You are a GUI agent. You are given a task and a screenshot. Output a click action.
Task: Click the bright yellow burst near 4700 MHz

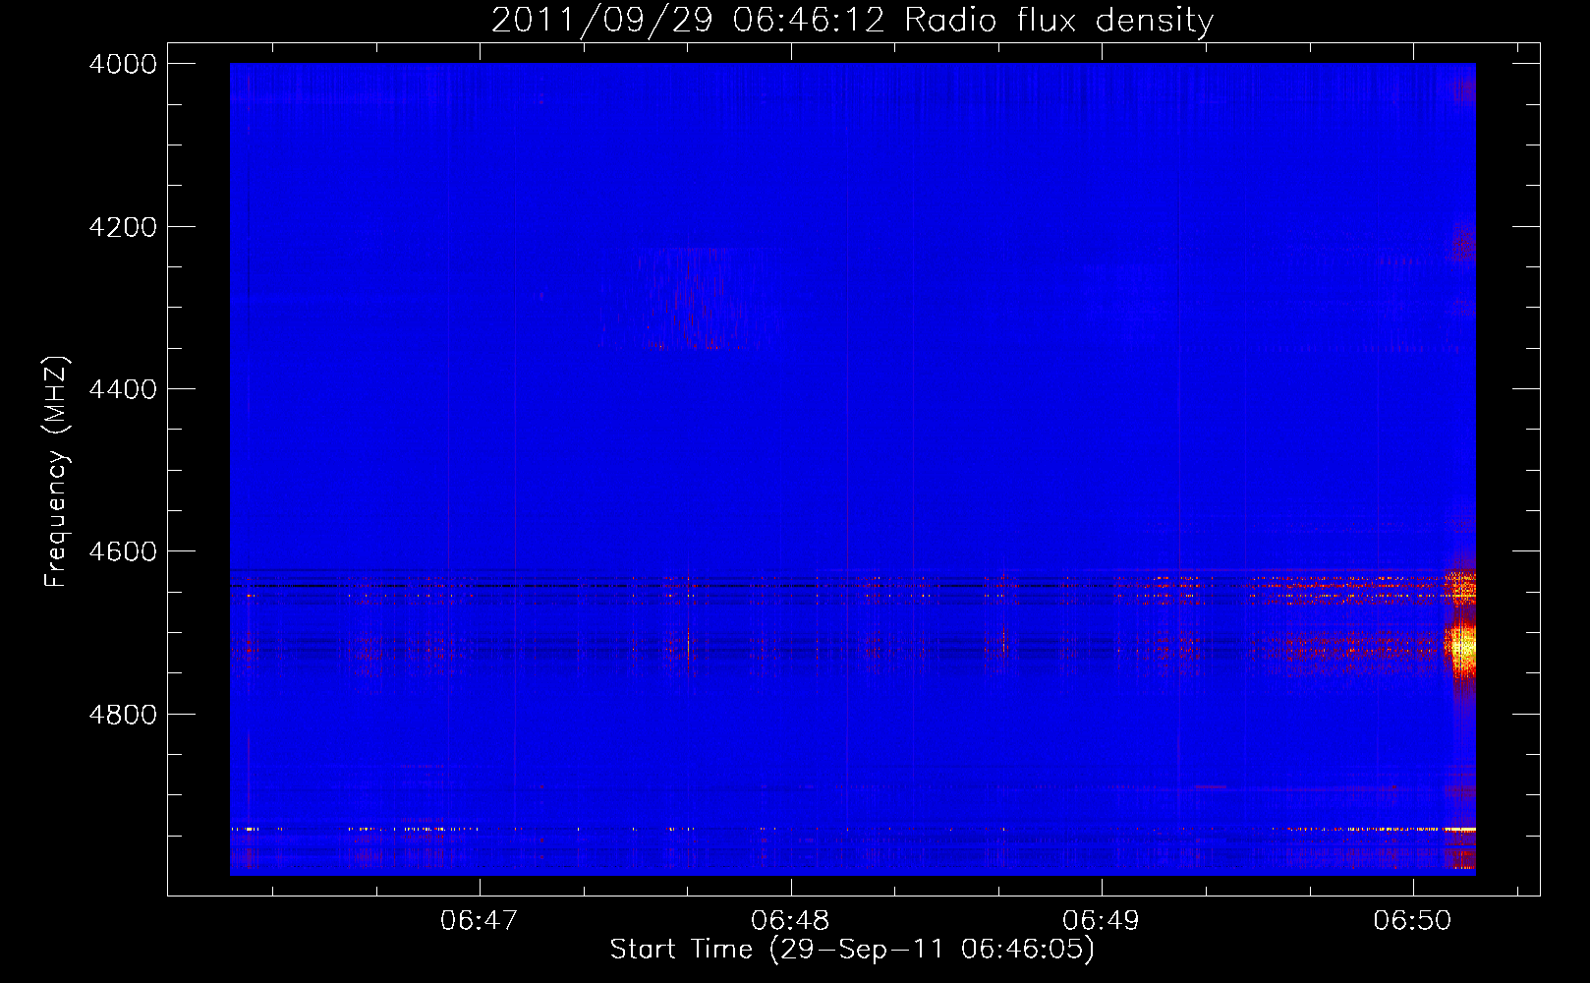tap(1463, 646)
